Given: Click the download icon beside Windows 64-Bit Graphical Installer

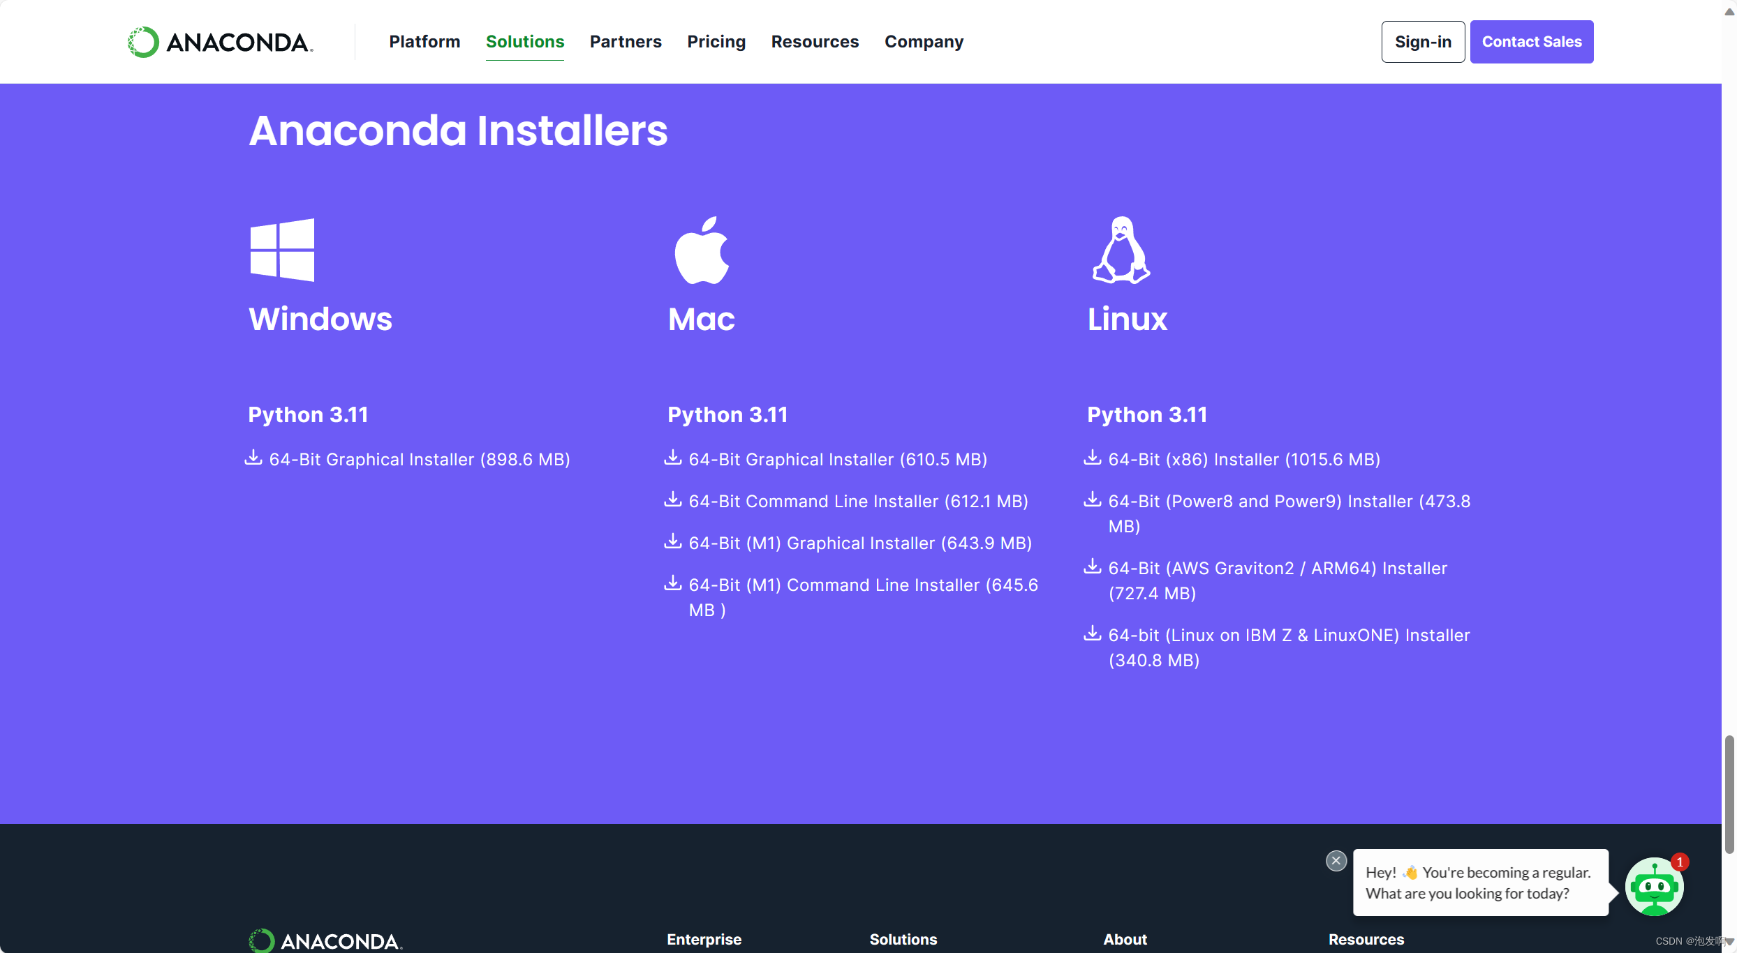Looking at the screenshot, I should [x=253, y=458].
